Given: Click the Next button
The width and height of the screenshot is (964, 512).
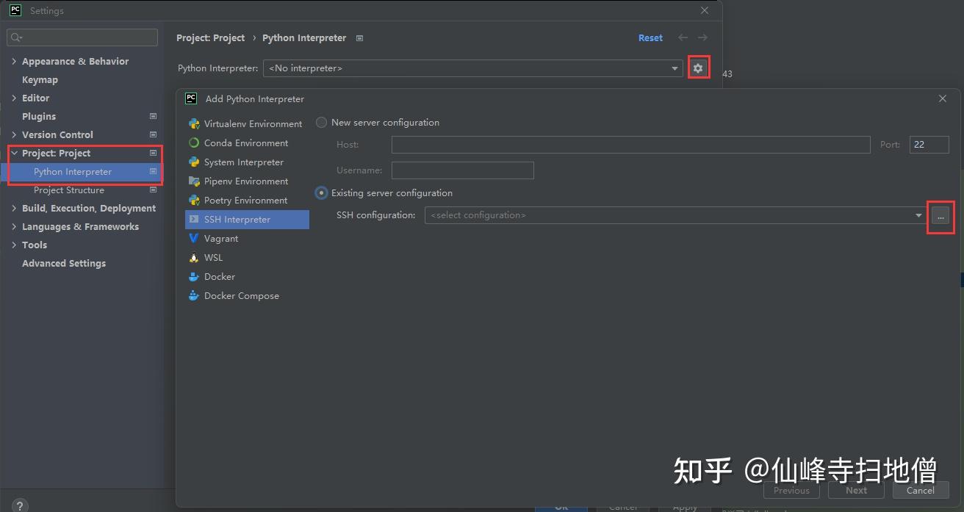Looking at the screenshot, I should pyautogui.click(x=855, y=490).
